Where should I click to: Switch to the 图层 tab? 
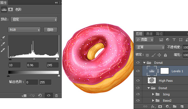[x=139, y=34]
